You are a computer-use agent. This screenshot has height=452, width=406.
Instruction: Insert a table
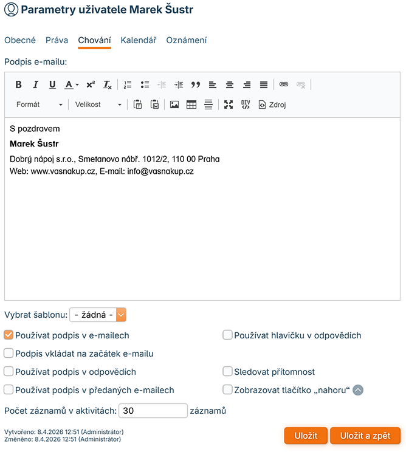click(x=191, y=104)
